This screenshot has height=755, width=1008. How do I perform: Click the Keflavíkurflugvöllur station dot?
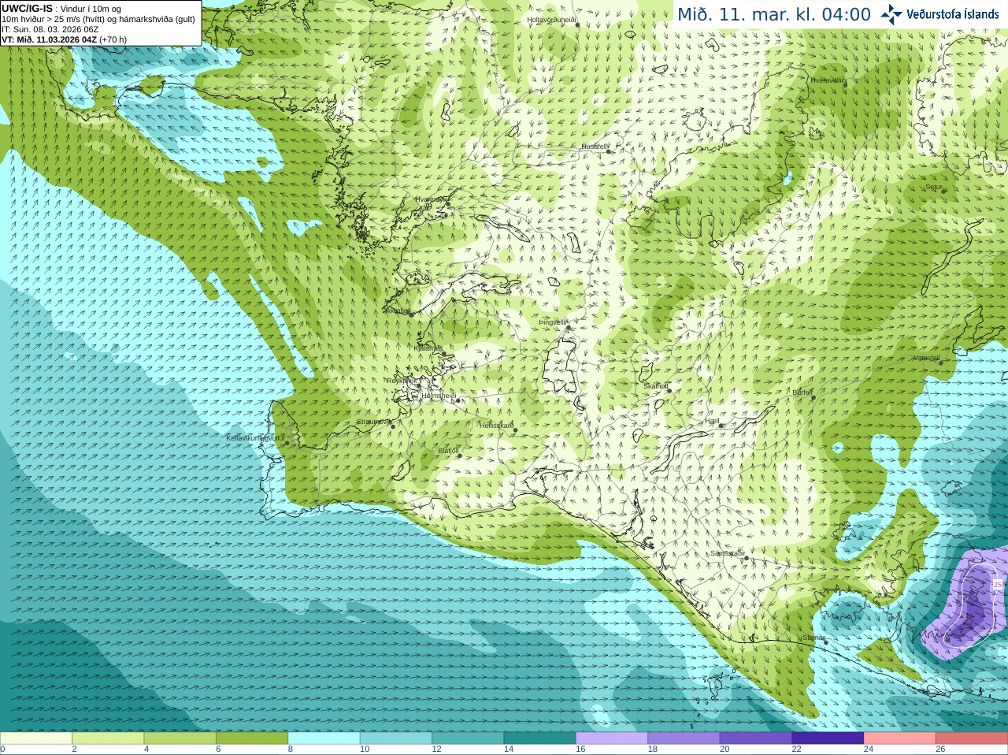point(287,443)
